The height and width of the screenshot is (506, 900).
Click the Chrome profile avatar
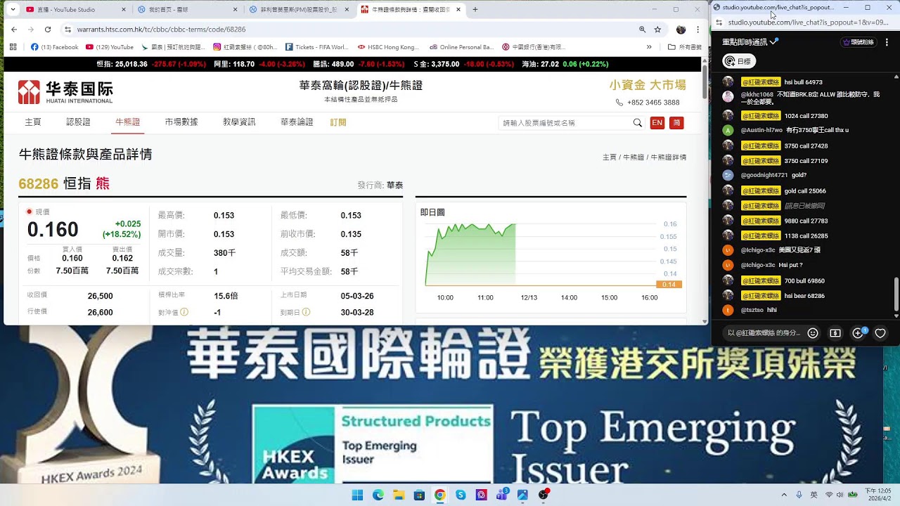tap(681, 30)
